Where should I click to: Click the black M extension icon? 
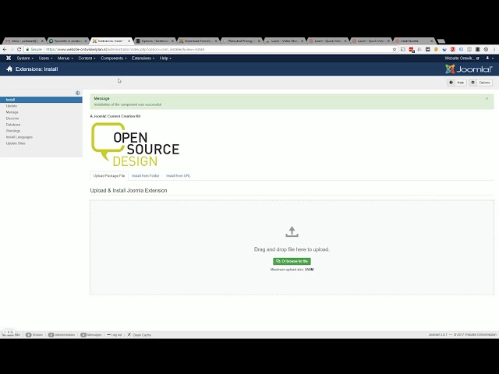pyautogui.click(x=428, y=49)
